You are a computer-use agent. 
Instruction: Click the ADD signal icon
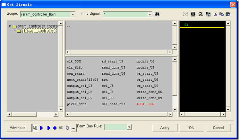(x=201, y=14)
